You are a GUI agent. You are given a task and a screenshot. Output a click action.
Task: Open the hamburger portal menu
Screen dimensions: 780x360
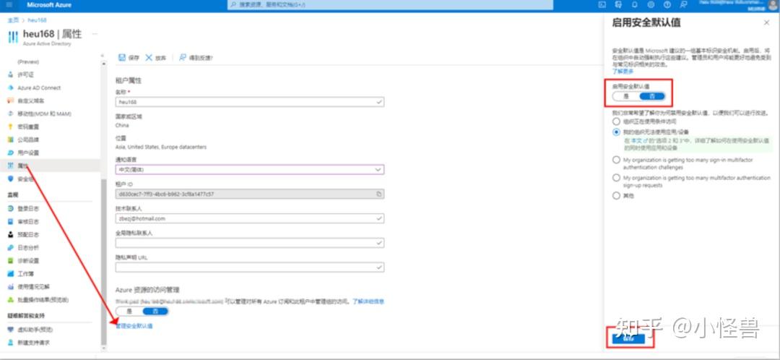[9, 5]
